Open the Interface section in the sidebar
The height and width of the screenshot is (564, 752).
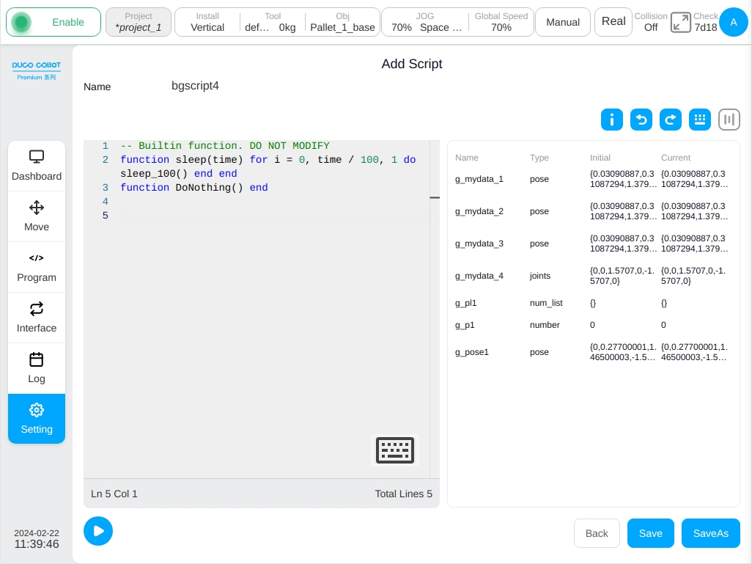point(37,318)
